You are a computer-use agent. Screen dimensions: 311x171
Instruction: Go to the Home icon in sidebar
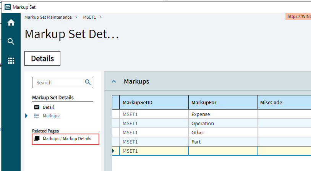pos(11,23)
